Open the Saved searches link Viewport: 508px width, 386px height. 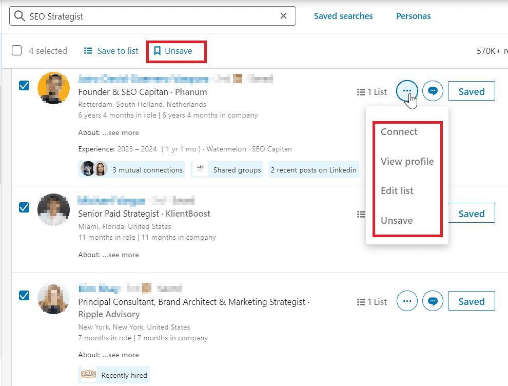[343, 16]
